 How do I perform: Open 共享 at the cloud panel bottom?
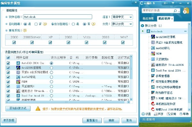click(x=159, y=114)
